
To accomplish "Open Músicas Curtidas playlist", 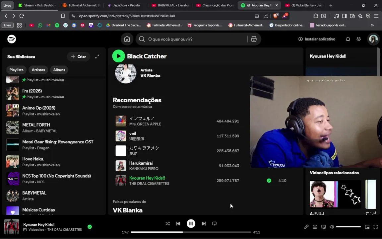I will [54, 210].
